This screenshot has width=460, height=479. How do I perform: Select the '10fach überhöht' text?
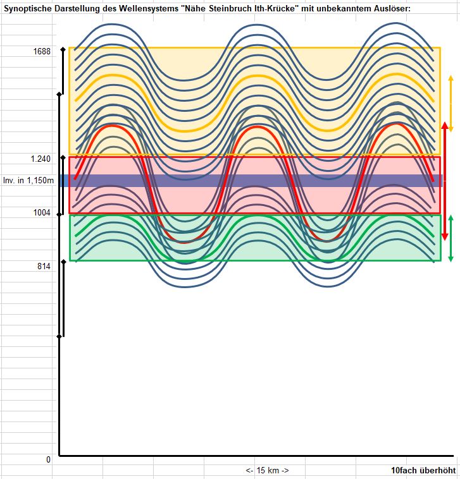423,471
